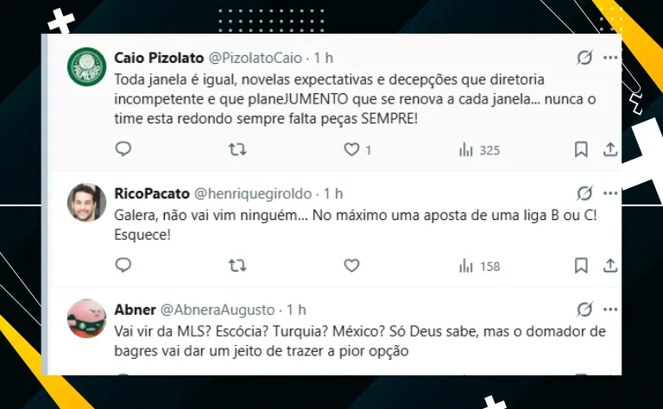Open the @henriquegiroldo profile handle

253,193
